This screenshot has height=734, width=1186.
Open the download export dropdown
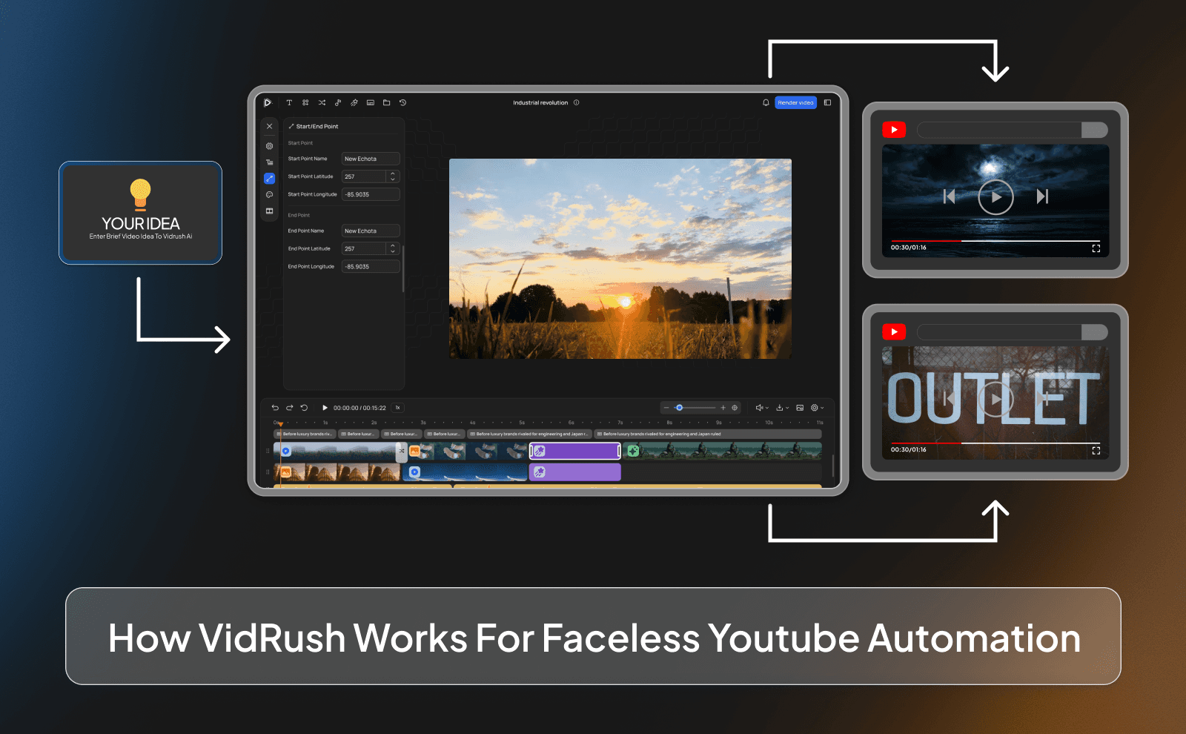pyautogui.click(x=782, y=408)
